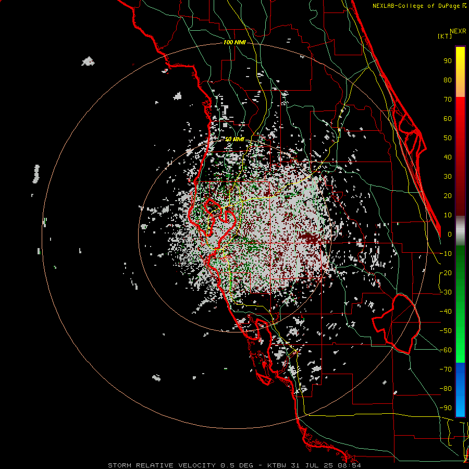Click the 50 NMI range ring label

pyautogui.click(x=234, y=139)
